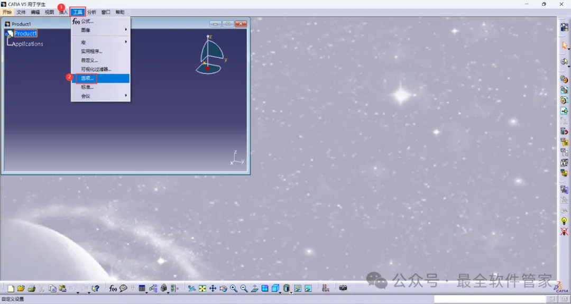The width and height of the screenshot is (571, 304).
Task: Click the Normal View icon
Action: 255,289
